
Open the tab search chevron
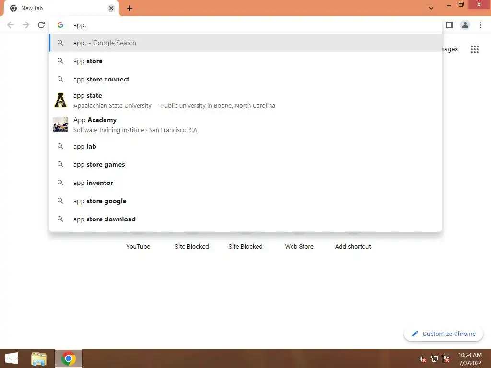[431, 8]
